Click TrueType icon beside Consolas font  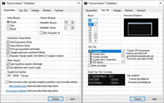click(91, 51)
